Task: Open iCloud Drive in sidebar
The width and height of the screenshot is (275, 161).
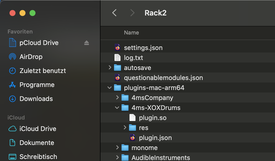Action: 38,129
